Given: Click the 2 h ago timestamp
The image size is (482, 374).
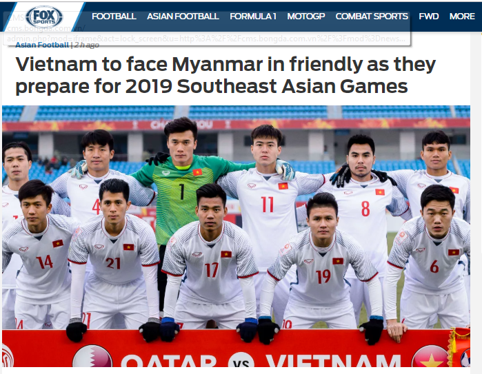Looking at the screenshot, I should 87,45.
